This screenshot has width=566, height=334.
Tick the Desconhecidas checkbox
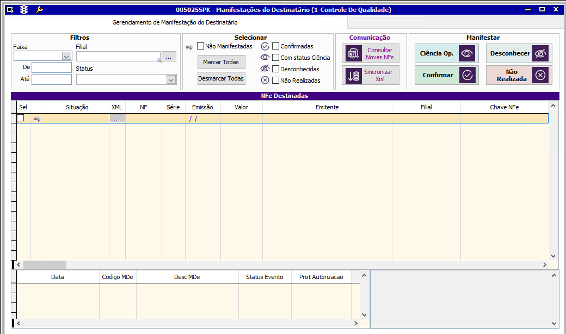point(276,69)
